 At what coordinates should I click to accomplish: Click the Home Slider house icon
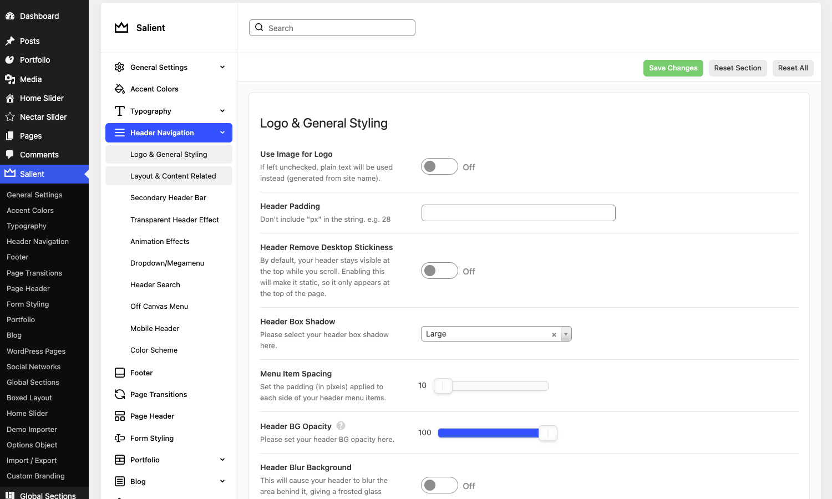pyautogui.click(x=9, y=98)
